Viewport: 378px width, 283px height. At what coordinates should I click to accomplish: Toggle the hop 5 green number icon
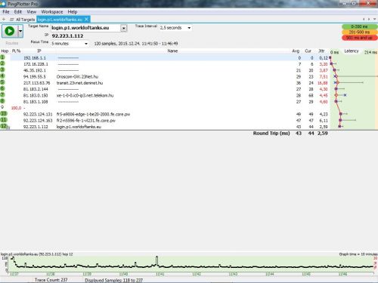tap(2, 82)
